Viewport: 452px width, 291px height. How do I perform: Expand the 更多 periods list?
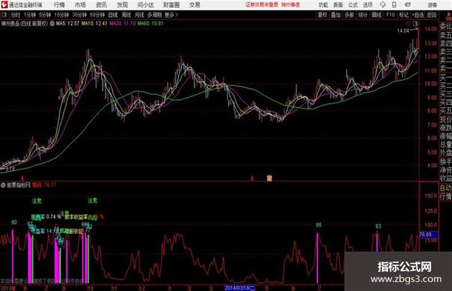coord(171,15)
